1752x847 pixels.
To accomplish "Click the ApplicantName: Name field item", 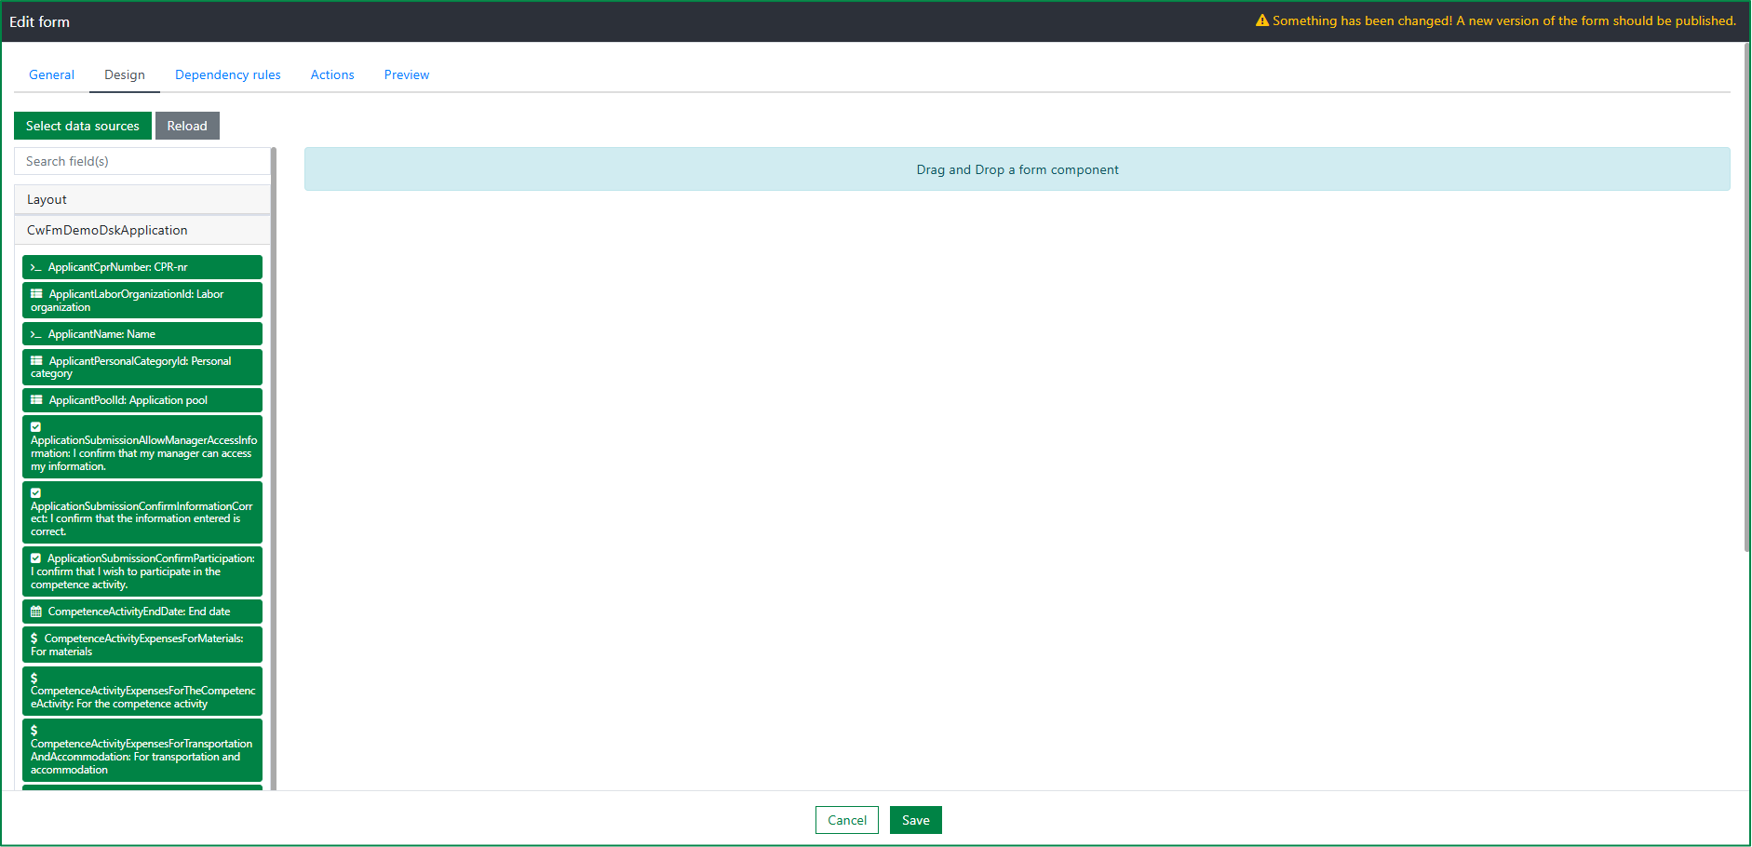I will tap(142, 334).
